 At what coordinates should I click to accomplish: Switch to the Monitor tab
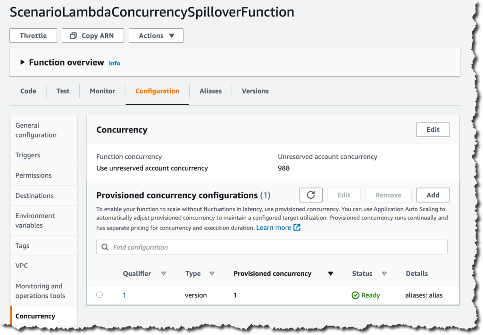coord(102,91)
